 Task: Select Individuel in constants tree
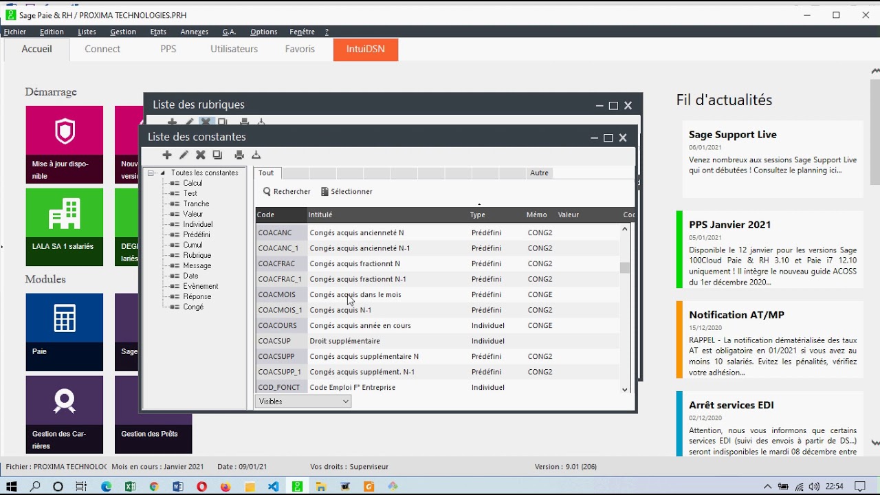point(198,225)
